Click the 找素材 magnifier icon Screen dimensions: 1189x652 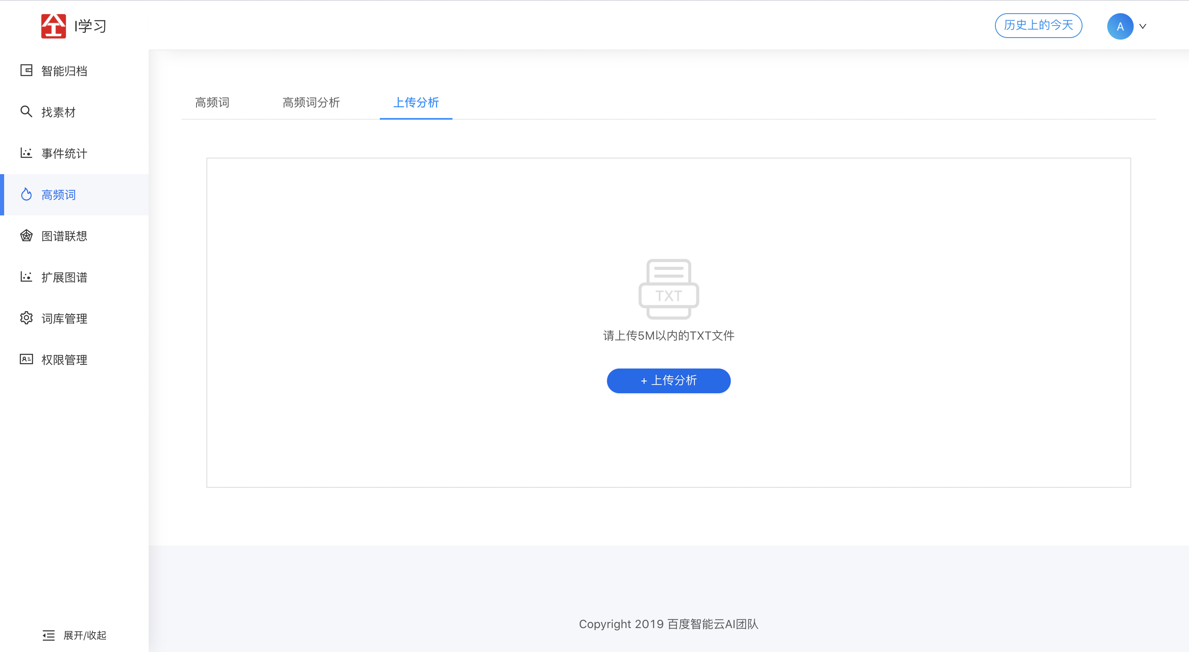coord(26,112)
